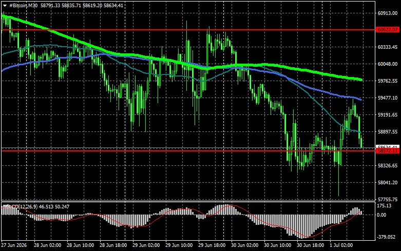
Task: Click the open price 58791.33 in title
Action: (x=50, y=6)
